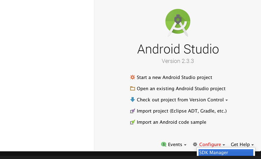Click the green Events notification badge
The image size is (261, 159).
coord(163,144)
